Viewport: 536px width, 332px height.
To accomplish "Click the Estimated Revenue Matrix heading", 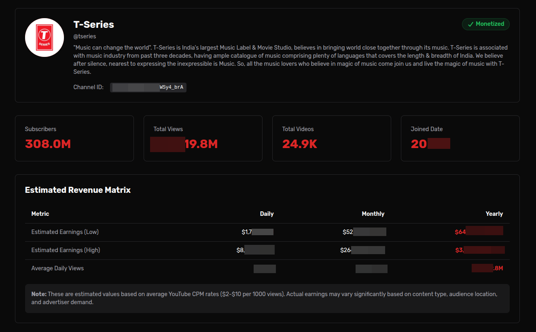I will (x=78, y=190).
